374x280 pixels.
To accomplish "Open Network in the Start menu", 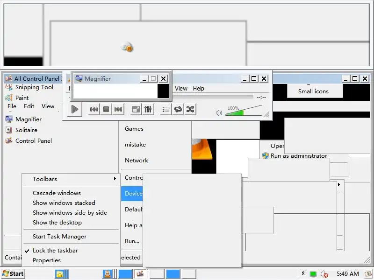I will coord(137,160).
